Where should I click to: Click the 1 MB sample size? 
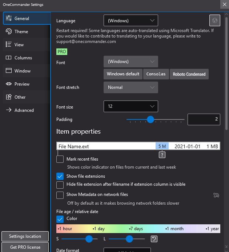212,146
